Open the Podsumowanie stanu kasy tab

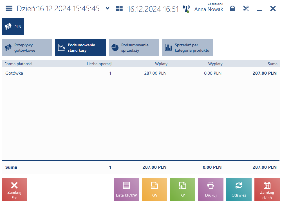click(80, 47)
